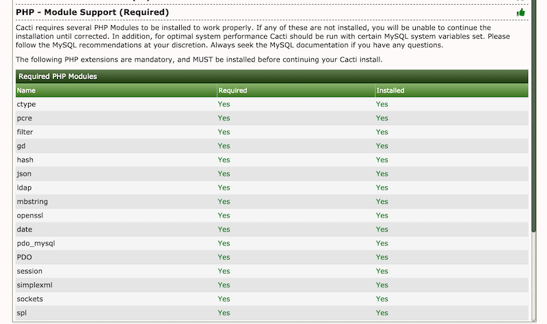The width and height of the screenshot is (547, 324).
Task: Click the green thumbs-up status icon
Action: click(x=520, y=12)
